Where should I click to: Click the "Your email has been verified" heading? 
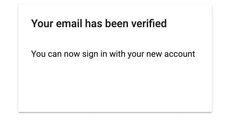[x=99, y=24]
